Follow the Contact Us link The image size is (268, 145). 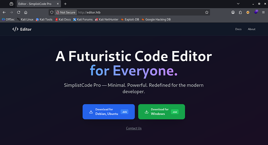tap(134, 128)
